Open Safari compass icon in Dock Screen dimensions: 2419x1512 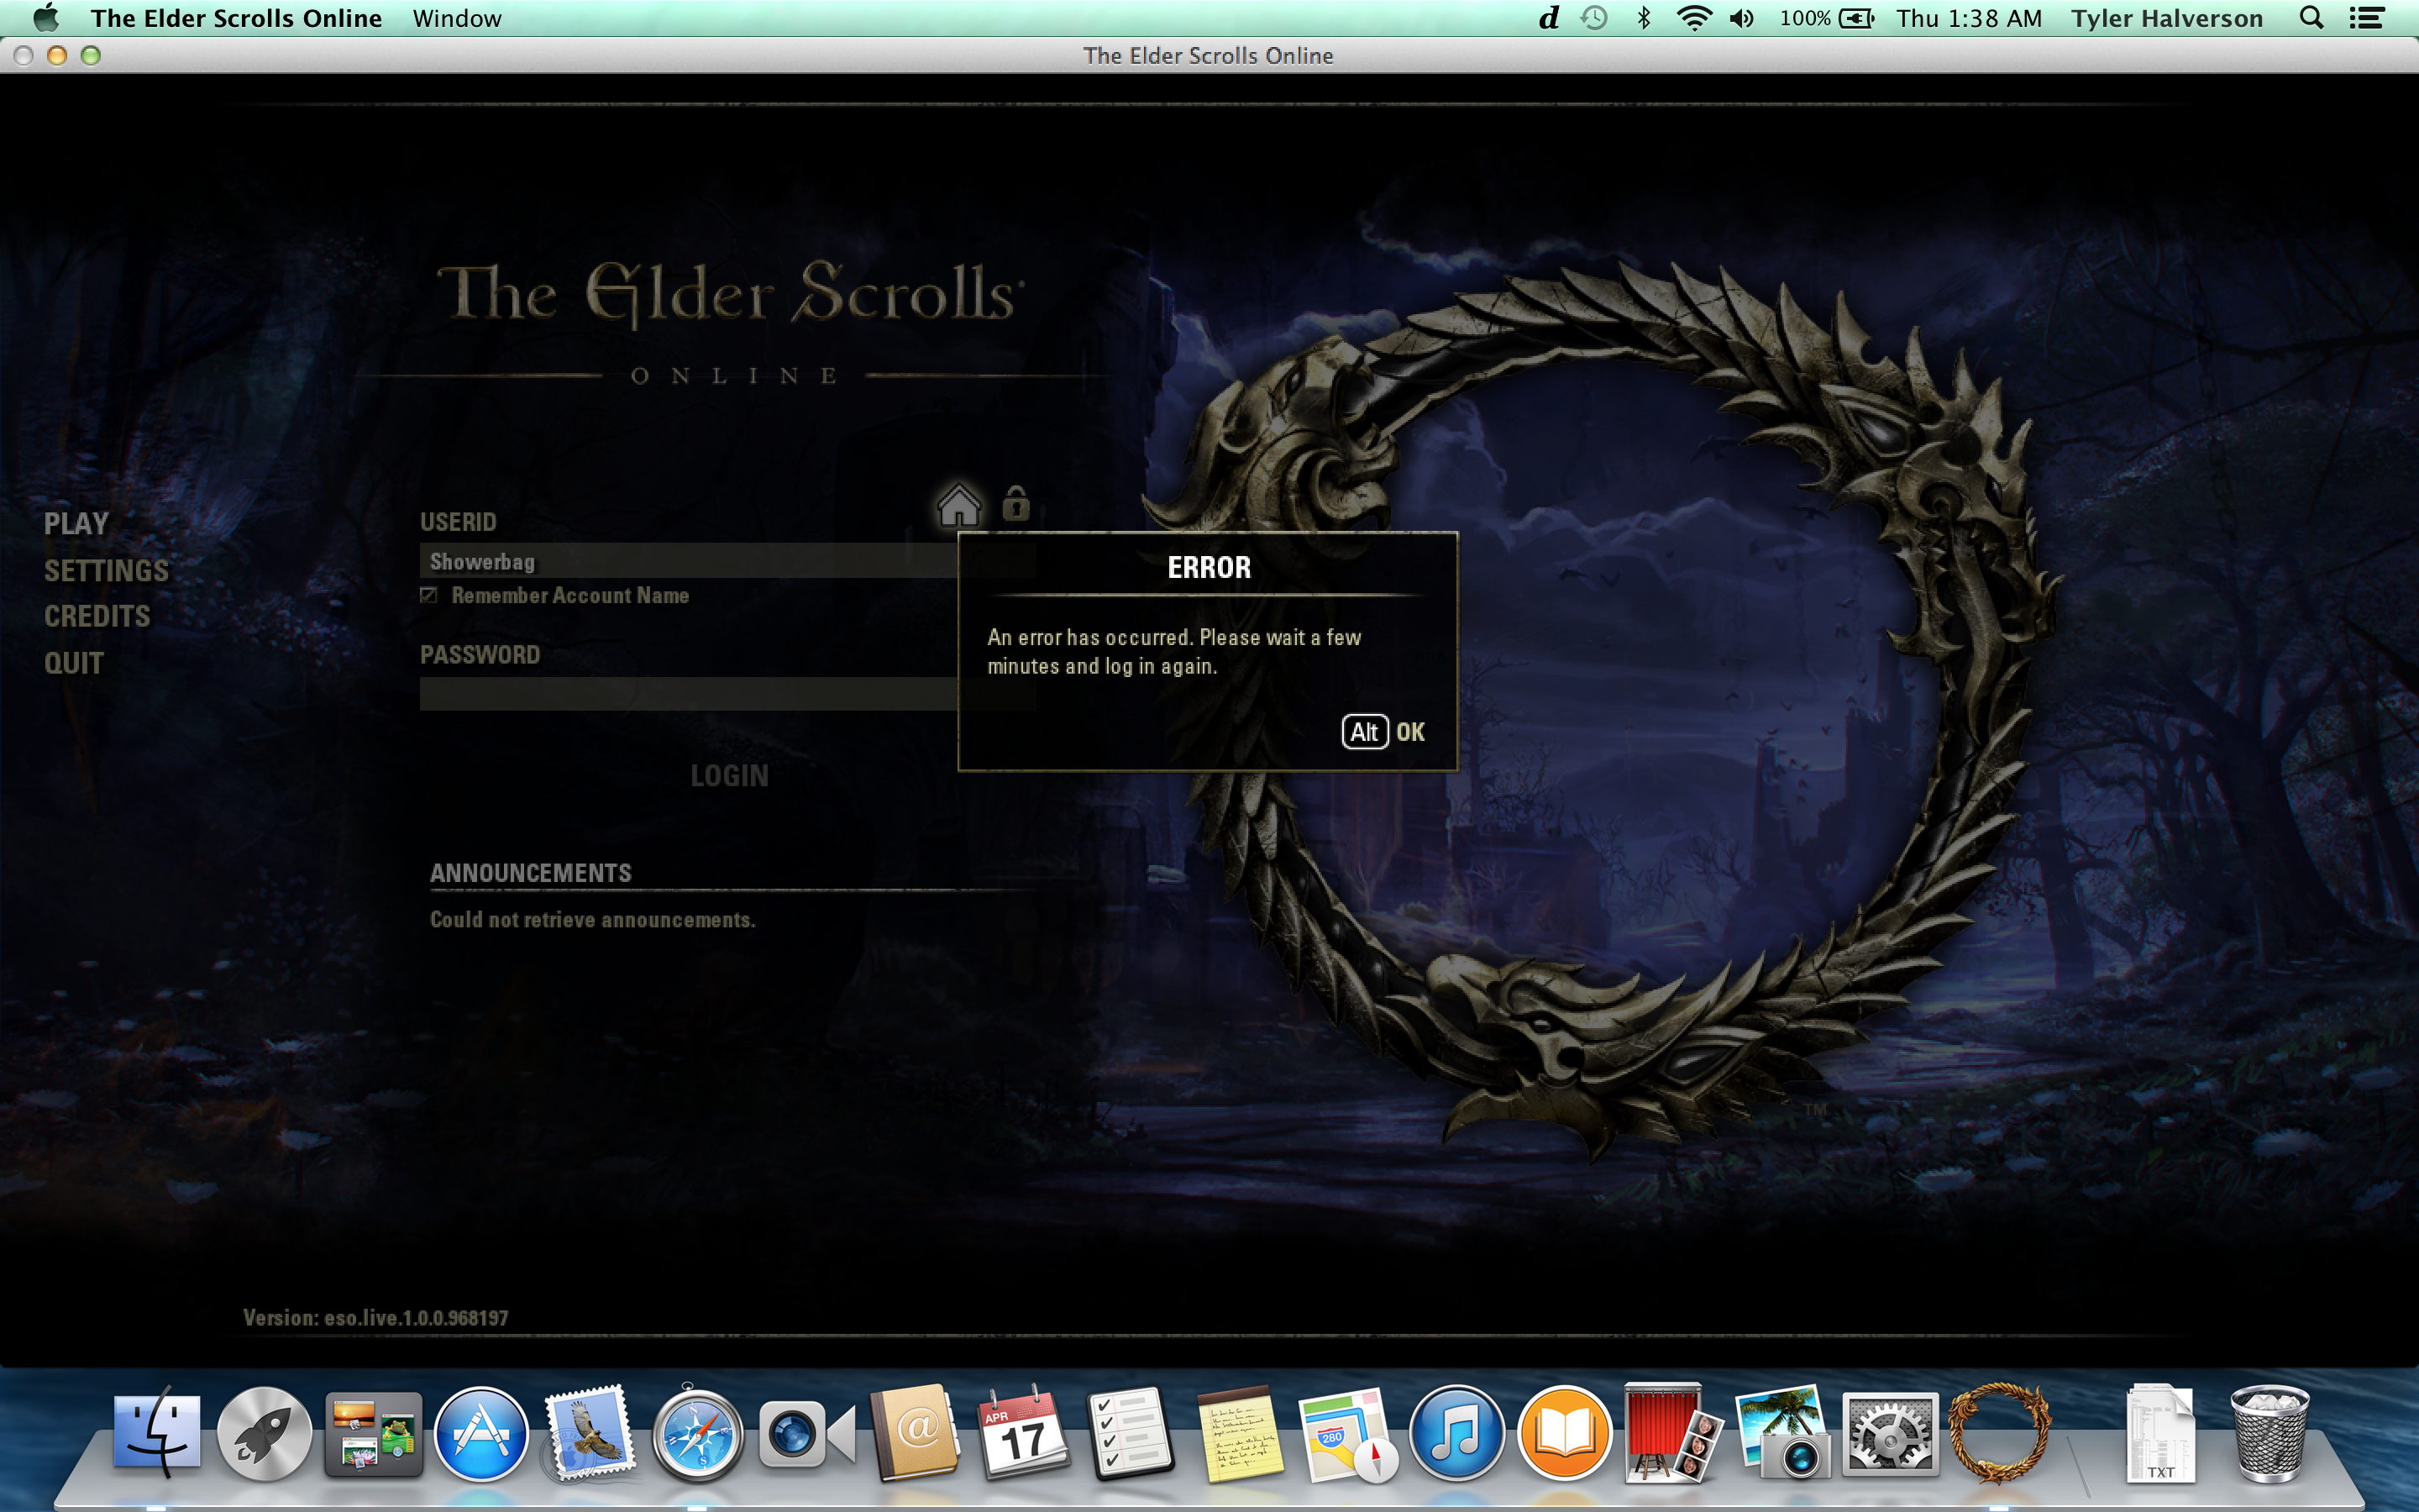698,1434
